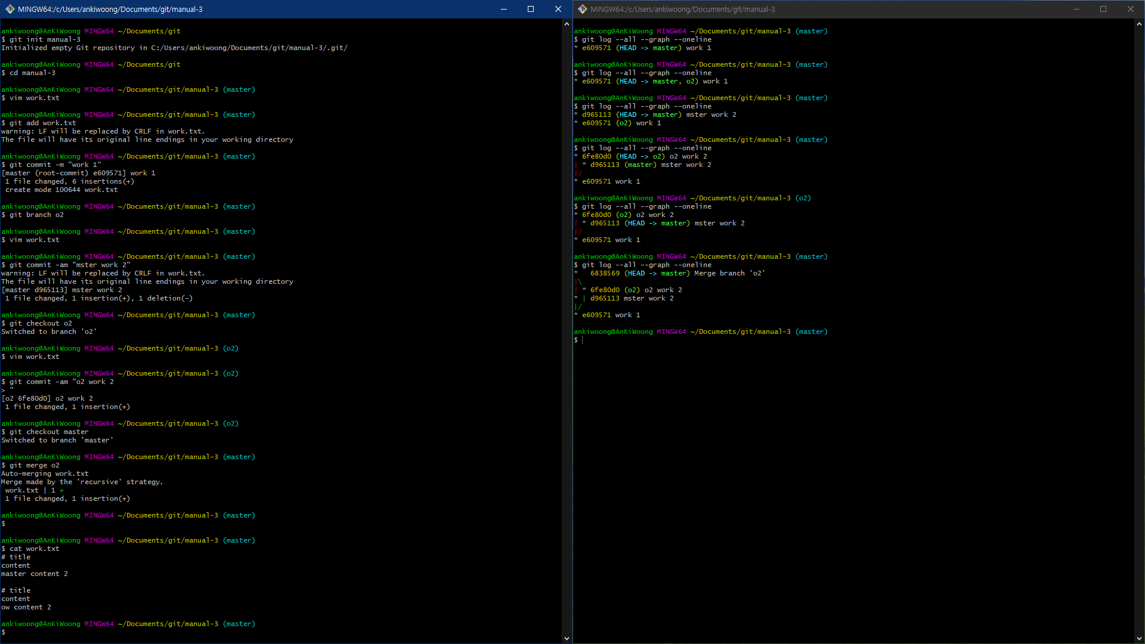Minimize the right MINGW64 terminal window
This screenshot has width=1145, height=644.
[x=1076, y=9]
